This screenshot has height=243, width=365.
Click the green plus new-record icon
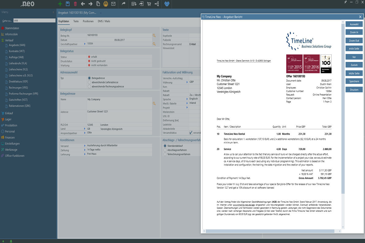(60, 4)
